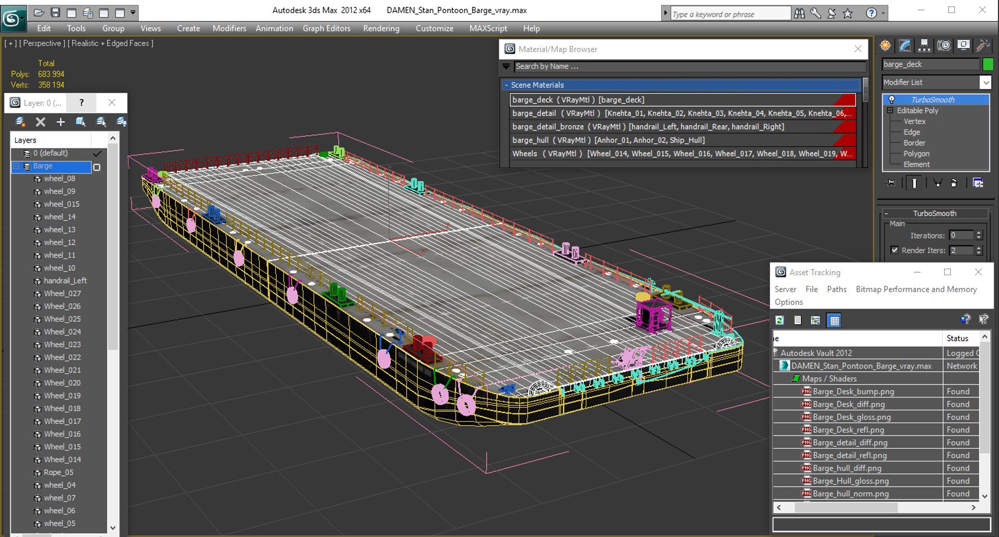This screenshot has height=537, width=999.
Task: Toggle current layer checkmark for 0 (default)
Action: point(97,154)
